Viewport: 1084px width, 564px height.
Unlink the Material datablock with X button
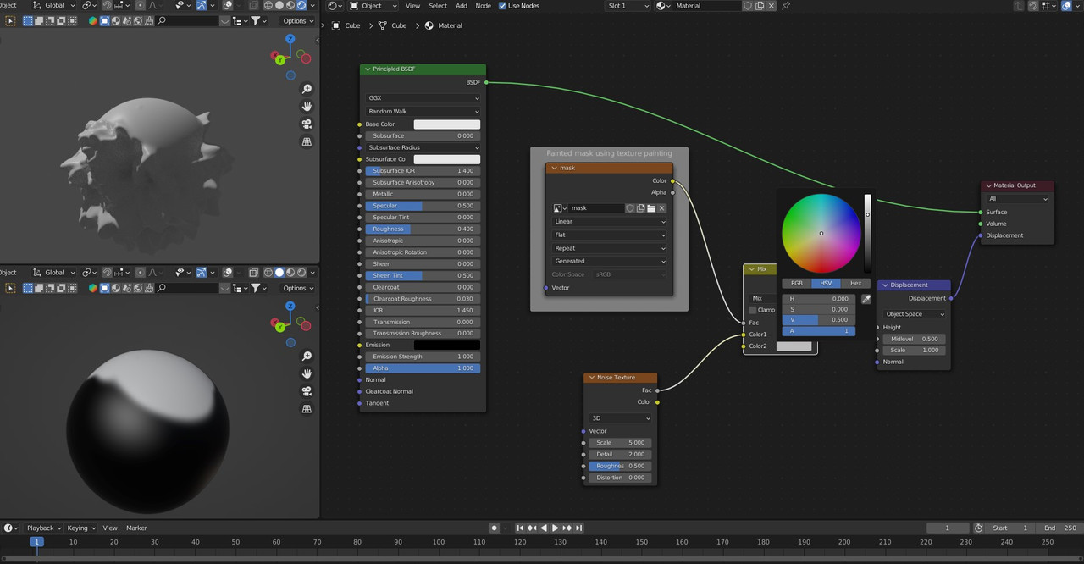772,6
